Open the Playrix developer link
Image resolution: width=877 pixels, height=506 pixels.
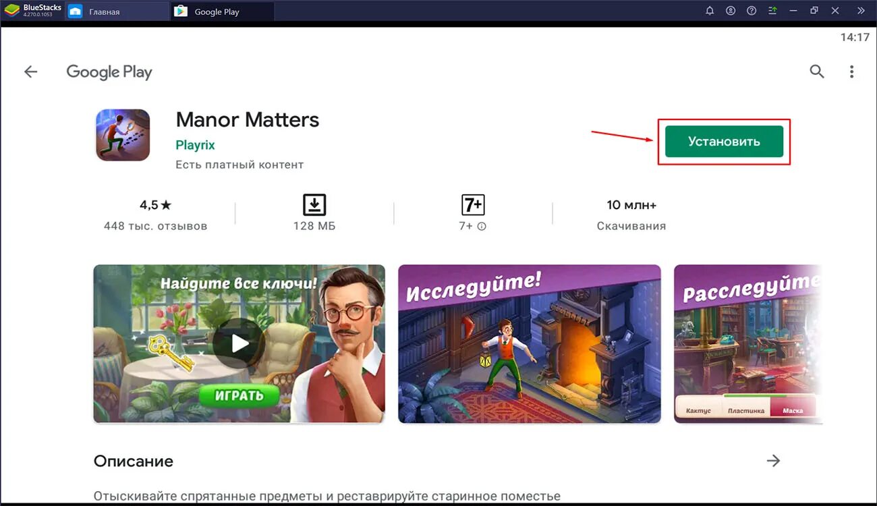tap(195, 145)
